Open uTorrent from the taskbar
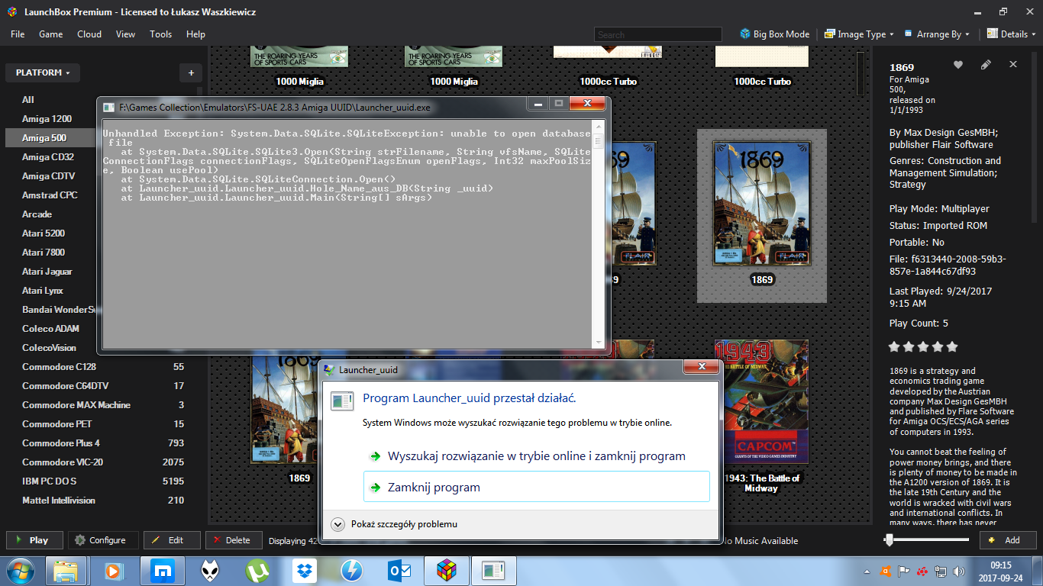1043x586 pixels. coord(257,570)
